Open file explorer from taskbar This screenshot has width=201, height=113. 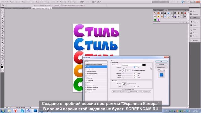point(9,111)
